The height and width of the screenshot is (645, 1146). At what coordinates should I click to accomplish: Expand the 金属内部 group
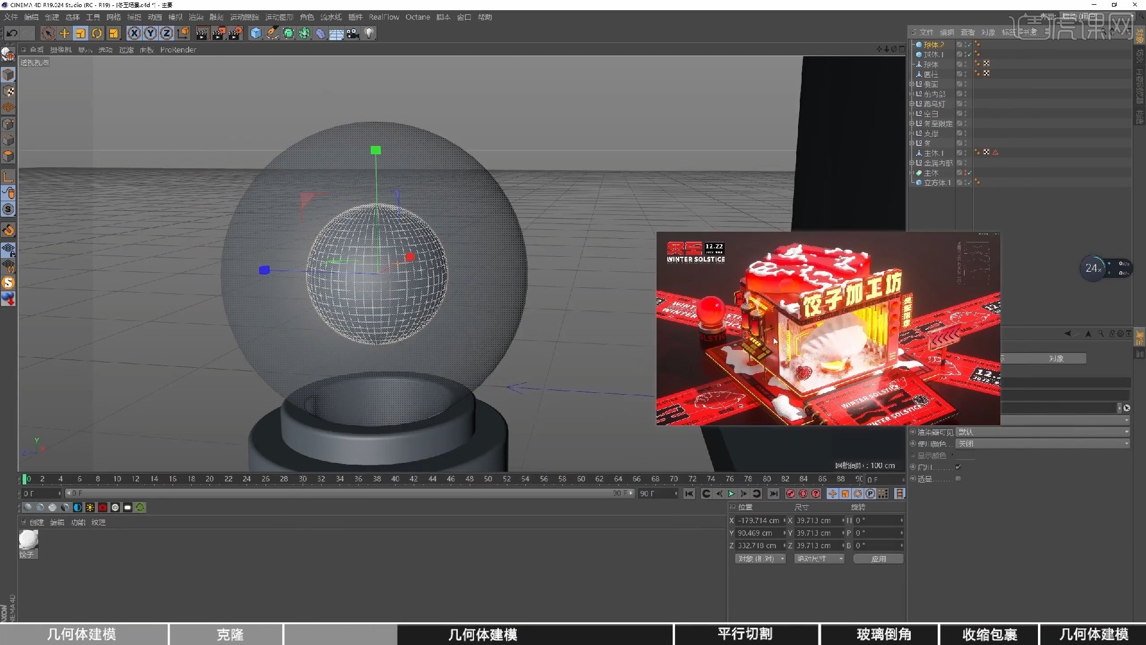911,163
